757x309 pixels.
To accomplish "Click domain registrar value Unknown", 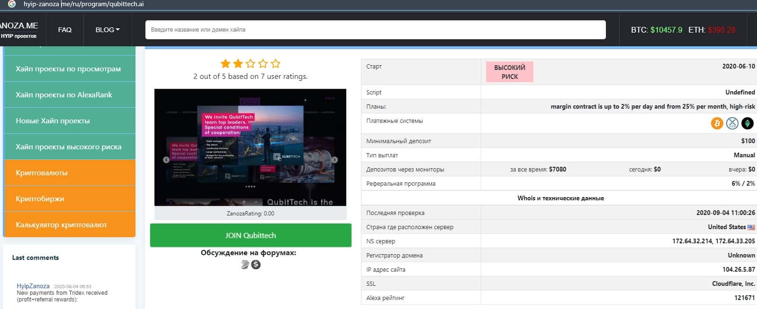I will point(741,255).
